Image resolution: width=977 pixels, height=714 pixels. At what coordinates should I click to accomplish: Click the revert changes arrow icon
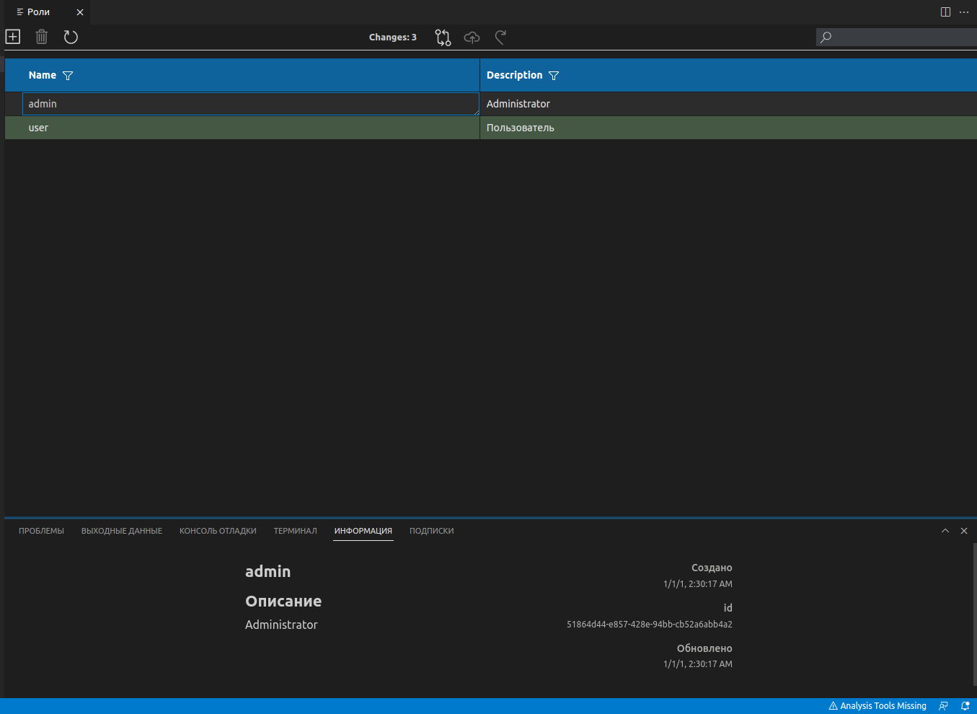click(x=500, y=38)
